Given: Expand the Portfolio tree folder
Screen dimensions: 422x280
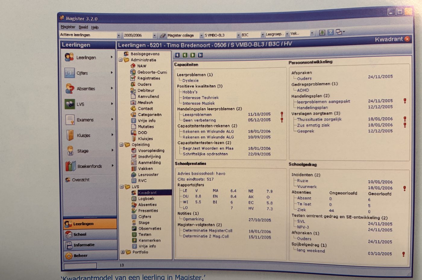Looking at the screenshot, I should (x=122, y=252).
